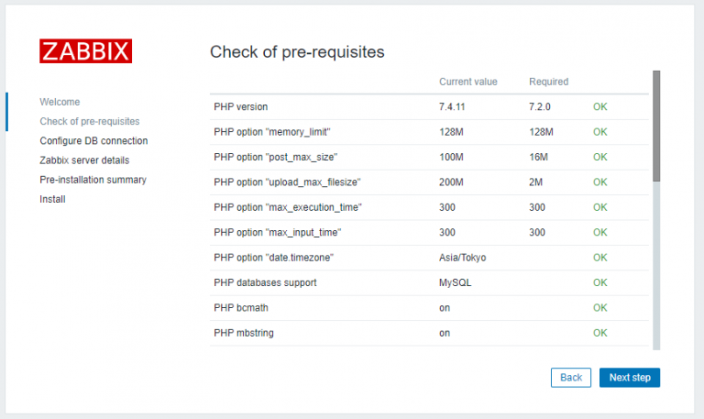This screenshot has height=419, width=704.
Task: Click the Asia/Tokyo timezone value
Action: 462,258
